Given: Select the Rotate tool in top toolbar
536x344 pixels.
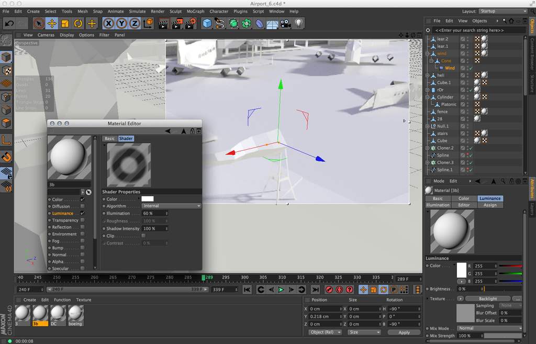Looking at the screenshot, I should pos(79,24).
